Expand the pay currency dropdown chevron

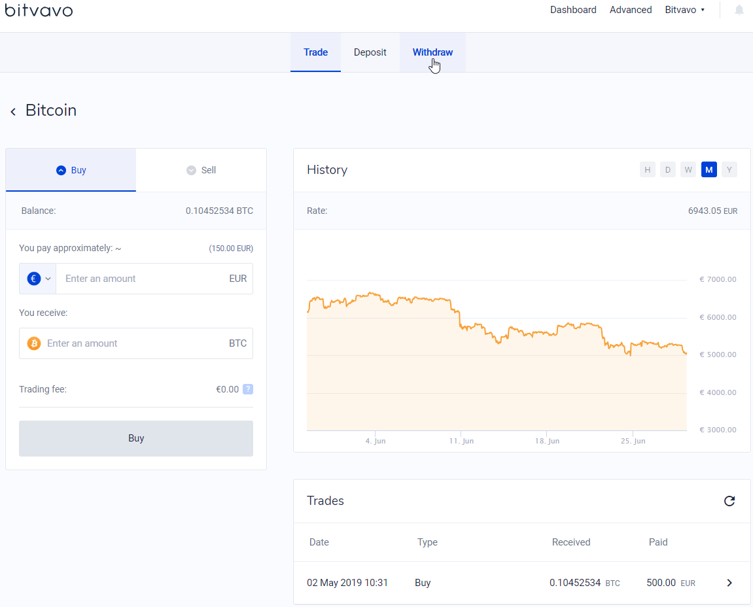tap(48, 279)
